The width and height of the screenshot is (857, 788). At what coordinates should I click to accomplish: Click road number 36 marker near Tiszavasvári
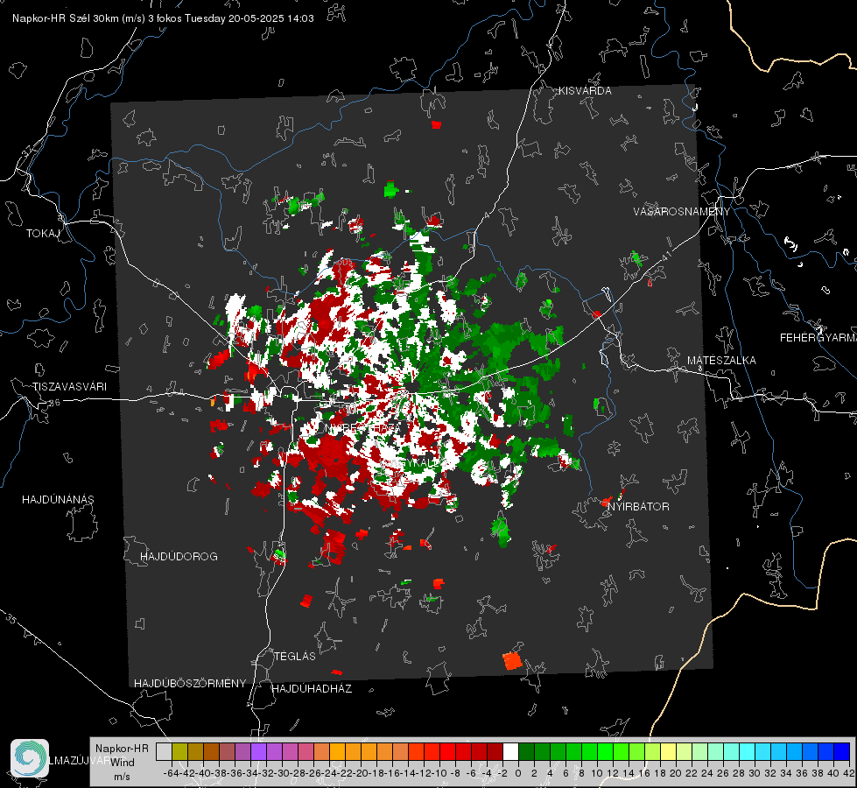click(54, 403)
